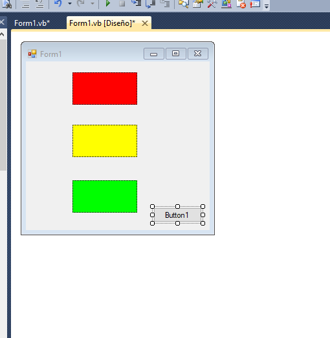Click the Find in Files binoculars icon
The height and width of the screenshot is (338, 330).
pos(6,4)
